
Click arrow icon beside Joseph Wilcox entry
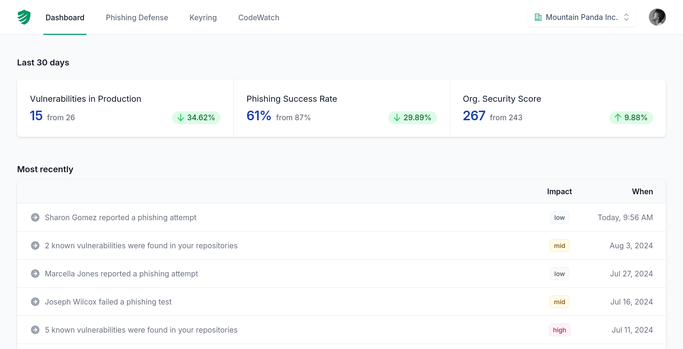(35, 302)
